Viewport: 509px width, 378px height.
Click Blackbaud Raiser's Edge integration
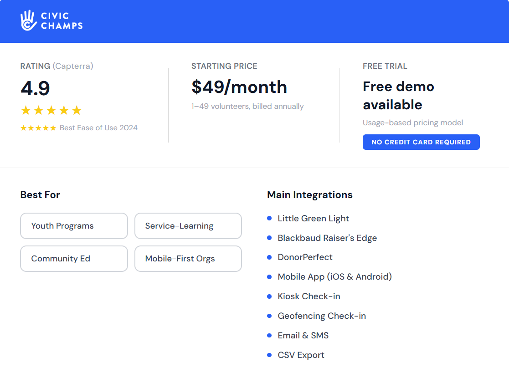pyautogui.click(x=327, y=238)
